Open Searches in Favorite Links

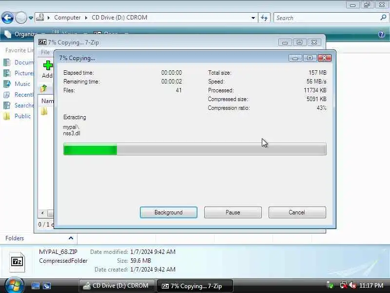click(19, 105)
